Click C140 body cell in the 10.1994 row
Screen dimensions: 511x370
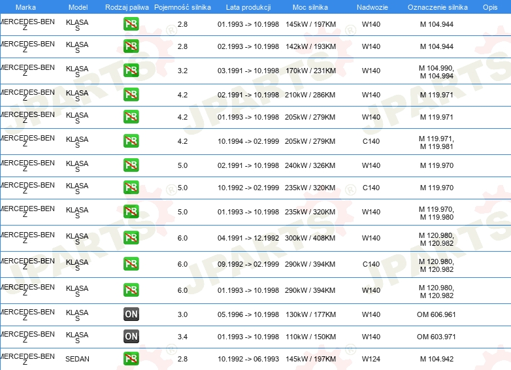click(x=371, y=141)
